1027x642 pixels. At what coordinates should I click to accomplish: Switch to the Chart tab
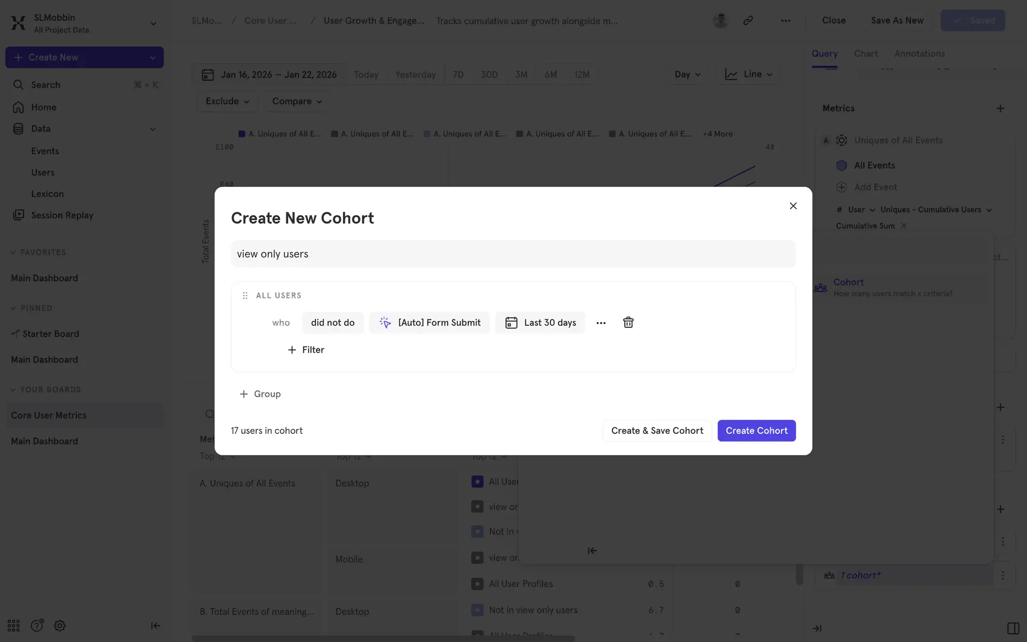(x=865, y=53)
